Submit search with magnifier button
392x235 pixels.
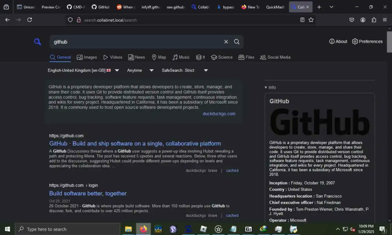coord(237,42)
